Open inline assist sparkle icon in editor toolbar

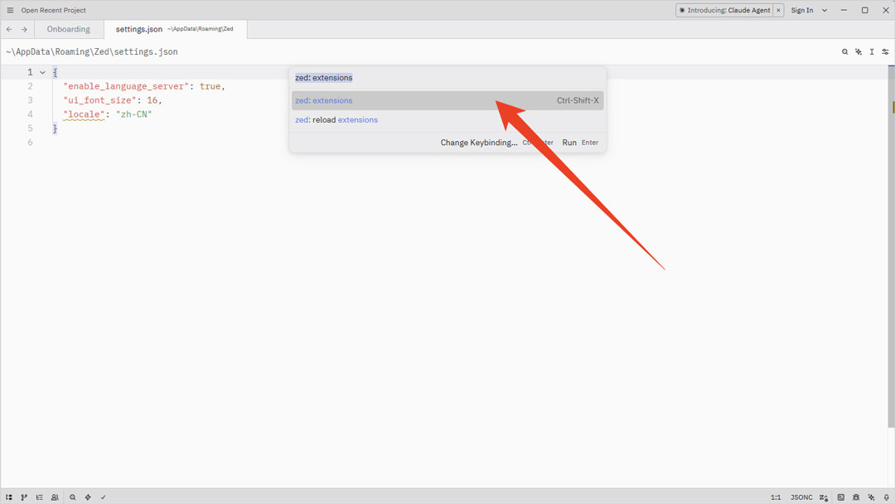point(859,52)
